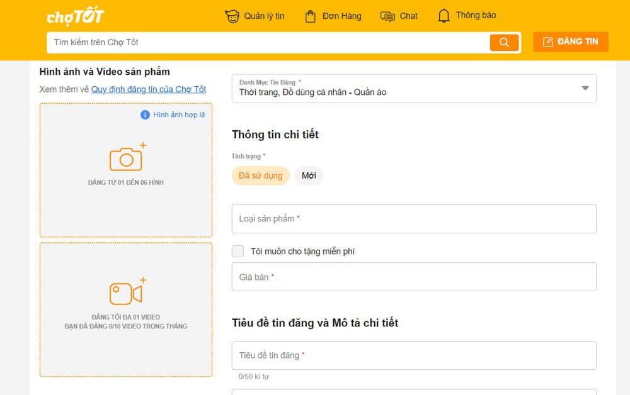Expand the Loại sản phẩm selector

click(414, 218)
